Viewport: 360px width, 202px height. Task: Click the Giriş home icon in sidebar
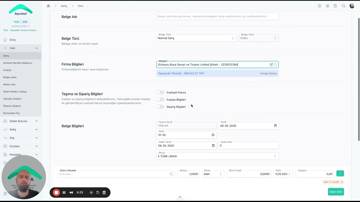(x=5, y=40)
